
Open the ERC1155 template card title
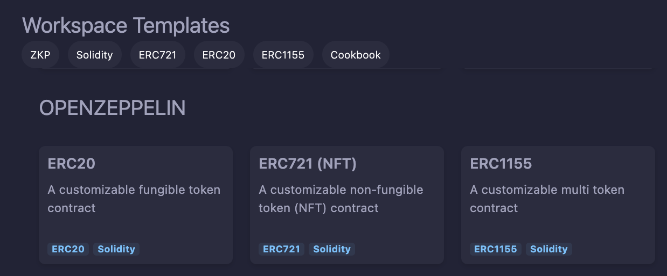(501, 163)
